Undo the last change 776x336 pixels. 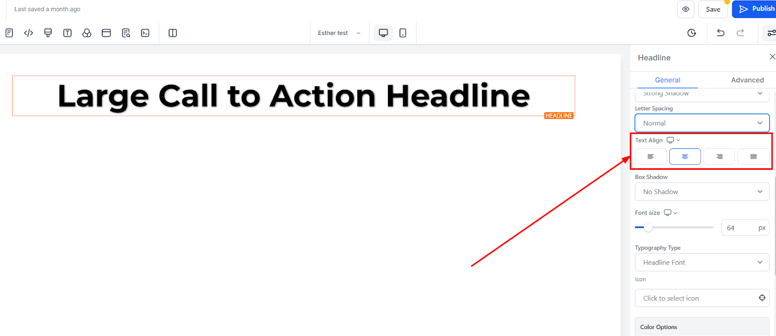click(x=721, y=33)
